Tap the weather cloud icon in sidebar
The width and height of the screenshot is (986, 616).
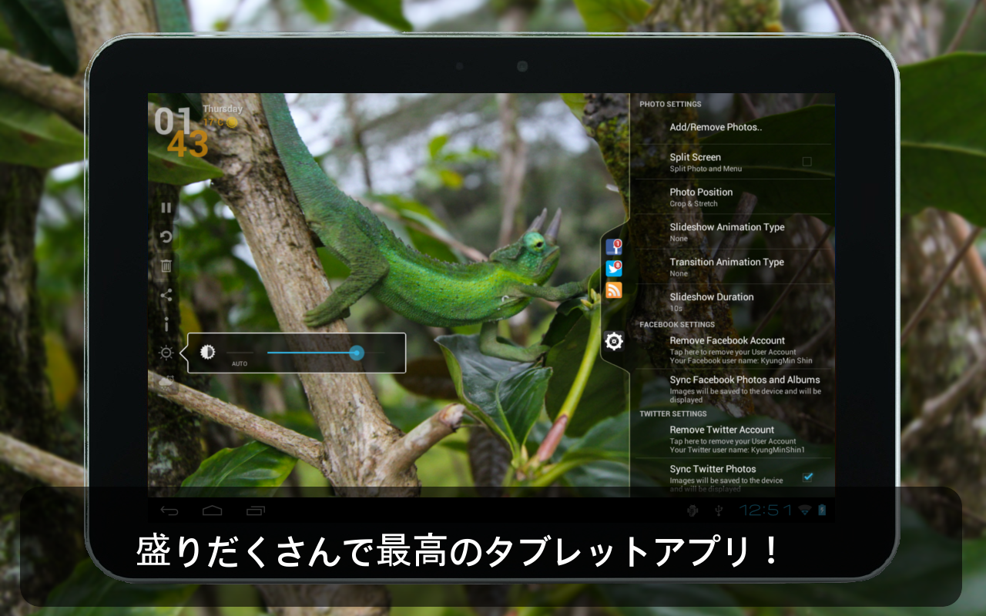click(166, 381)
